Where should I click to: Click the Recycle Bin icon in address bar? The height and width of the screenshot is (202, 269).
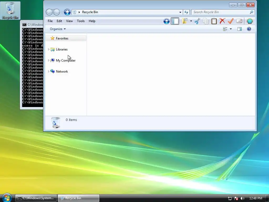click(74, 12)
